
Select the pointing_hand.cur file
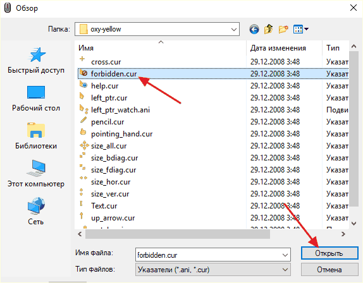(x=122, y=134)
